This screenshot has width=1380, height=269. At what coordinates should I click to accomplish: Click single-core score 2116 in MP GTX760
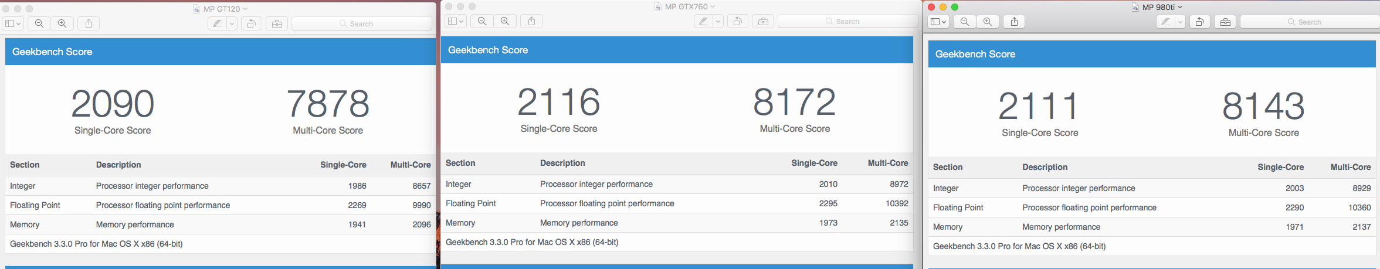(559, 102)
